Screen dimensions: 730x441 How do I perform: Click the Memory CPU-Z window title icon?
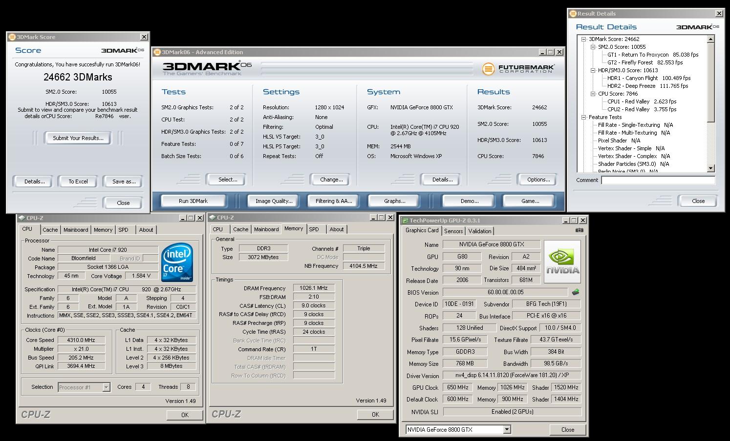pos(213,218)
